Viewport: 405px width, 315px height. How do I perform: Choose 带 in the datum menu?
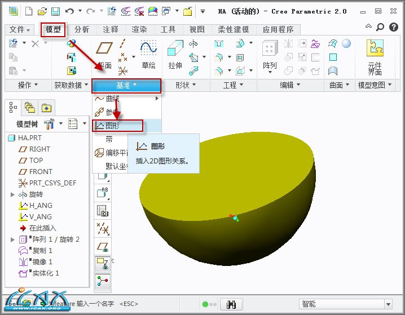[109, 139]
